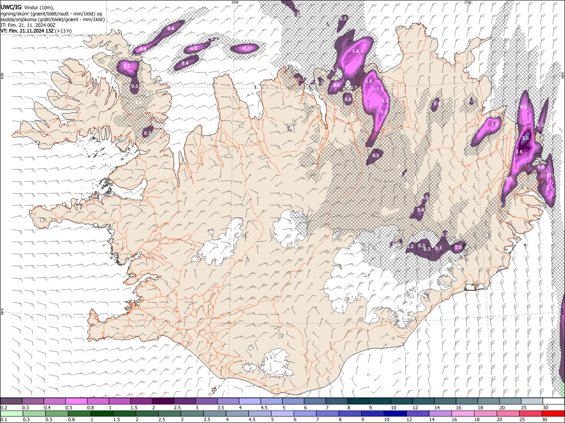This screenshot has width=565, height=423.
Task: Select the bright red 30 rain legend swatch
Action: click(554, 414)
